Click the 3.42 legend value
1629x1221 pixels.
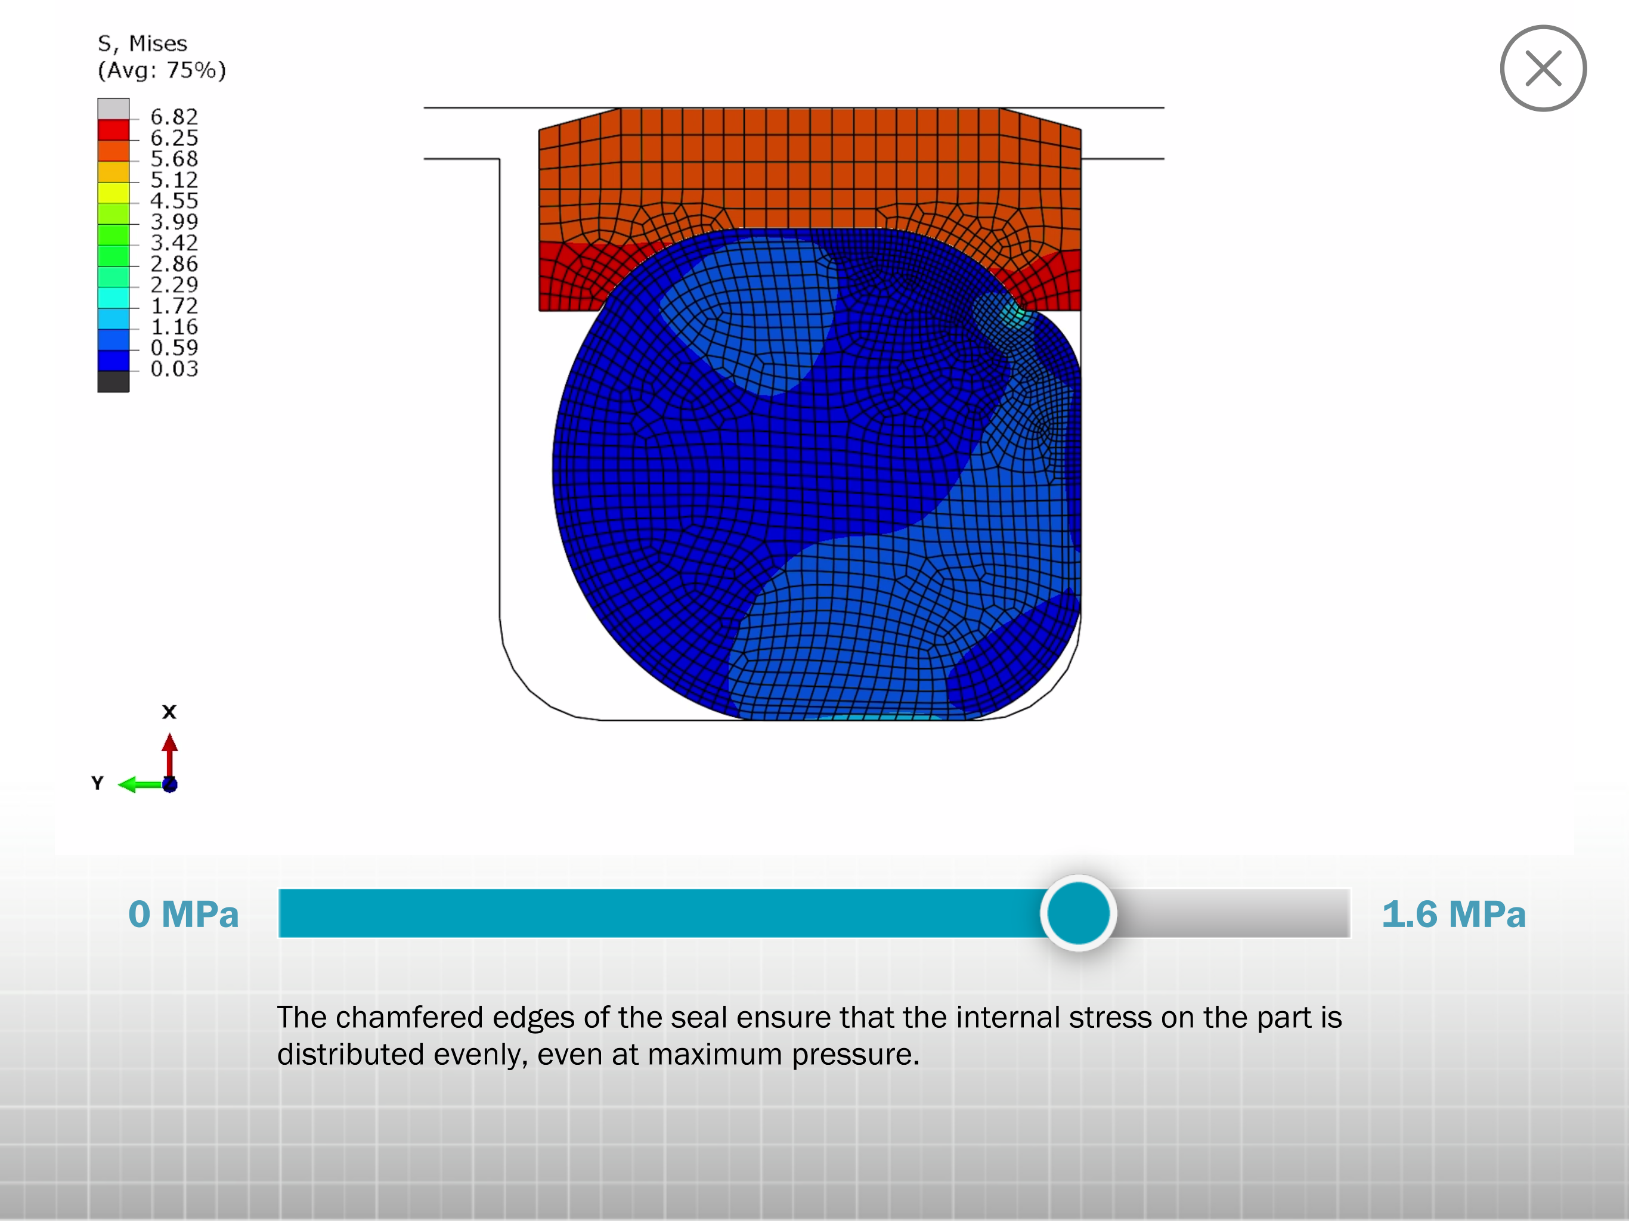[174, 242]
